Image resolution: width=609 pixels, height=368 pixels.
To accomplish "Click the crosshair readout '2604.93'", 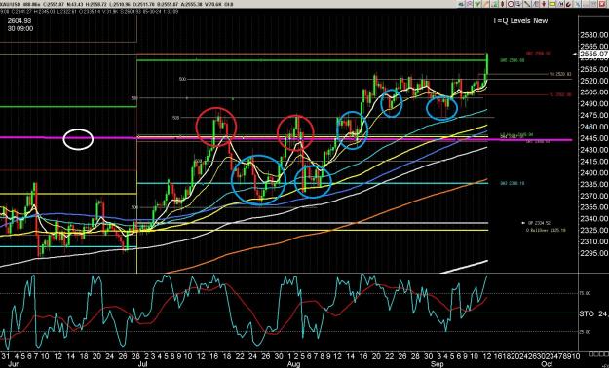I will tap(19, 21).
